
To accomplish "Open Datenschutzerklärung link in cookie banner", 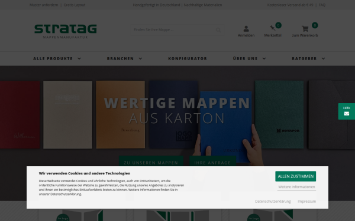I will click(273, 202).
